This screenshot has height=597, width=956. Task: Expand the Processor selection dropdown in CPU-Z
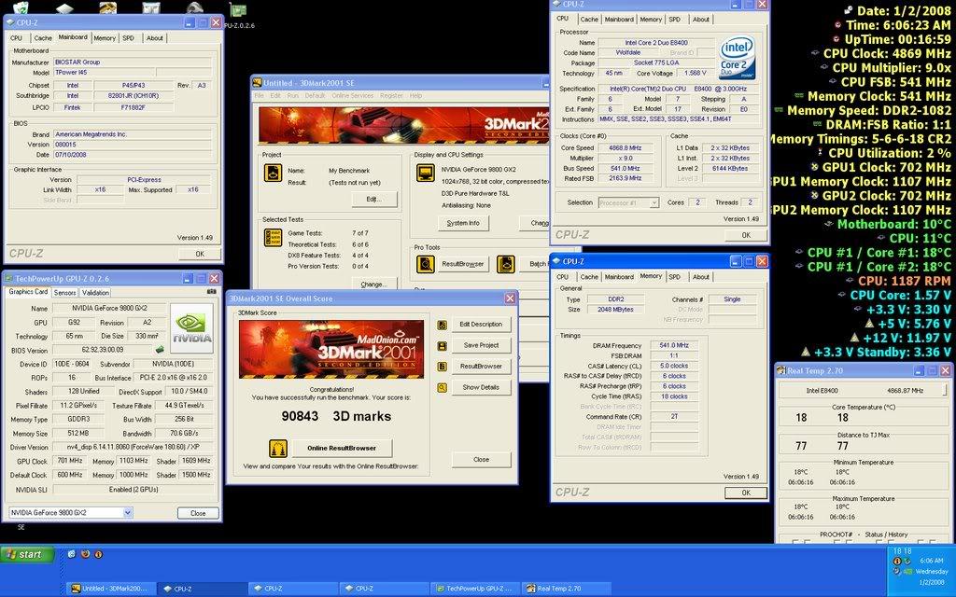pyautogui.click(x=654, y=202)
